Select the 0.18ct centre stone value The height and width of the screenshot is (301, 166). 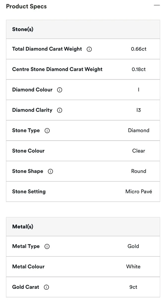tap(139, 69)
